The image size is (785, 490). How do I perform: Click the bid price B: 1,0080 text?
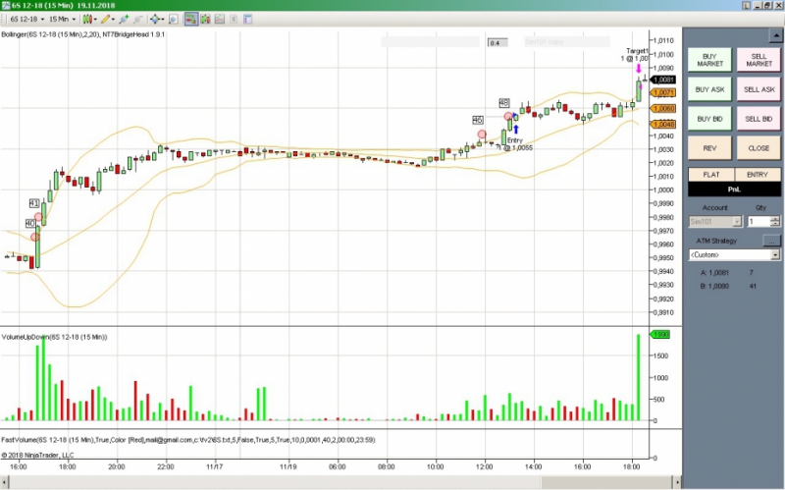pyautogui.click(x=714, y=287)
